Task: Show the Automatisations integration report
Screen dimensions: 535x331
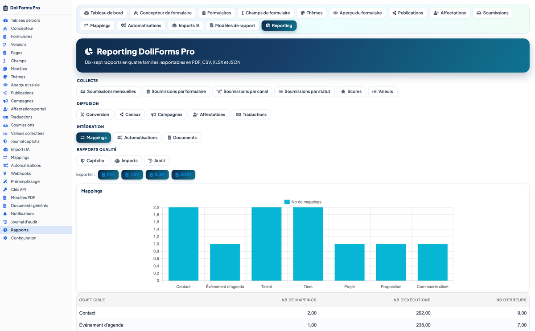Action: (137, 138)
